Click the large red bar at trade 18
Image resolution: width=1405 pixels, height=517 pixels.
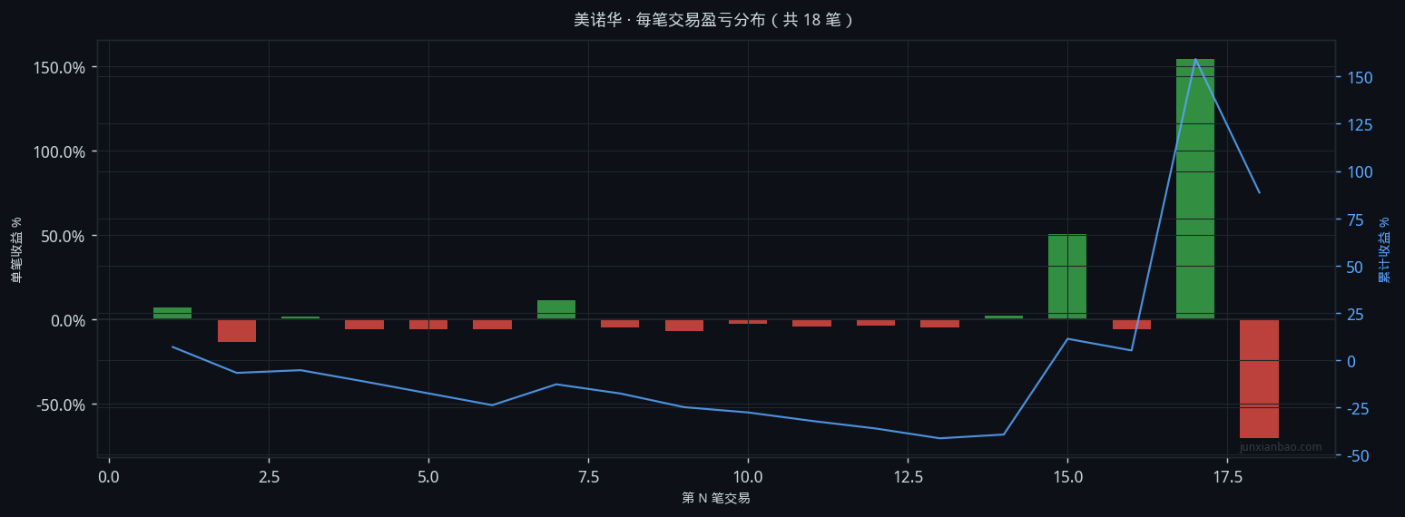click(1259, 379)
